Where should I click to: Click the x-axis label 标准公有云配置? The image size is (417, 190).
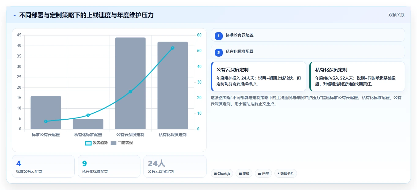pos(46,135)
